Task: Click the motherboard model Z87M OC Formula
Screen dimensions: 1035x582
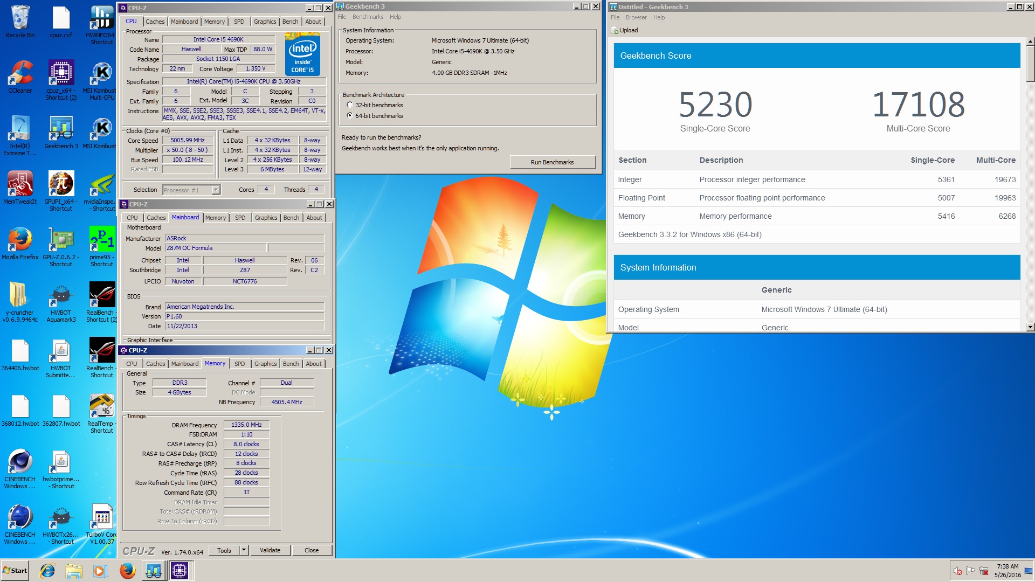Action: click(216, 248)
